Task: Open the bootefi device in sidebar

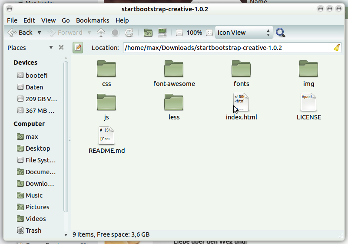Action: point(33,76)
